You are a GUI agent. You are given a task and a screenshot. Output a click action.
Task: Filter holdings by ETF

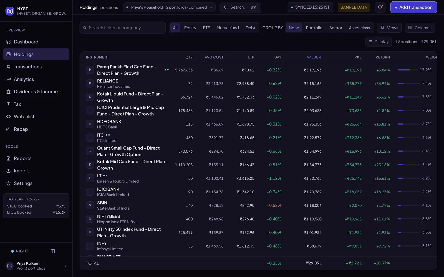pos(206,28)
